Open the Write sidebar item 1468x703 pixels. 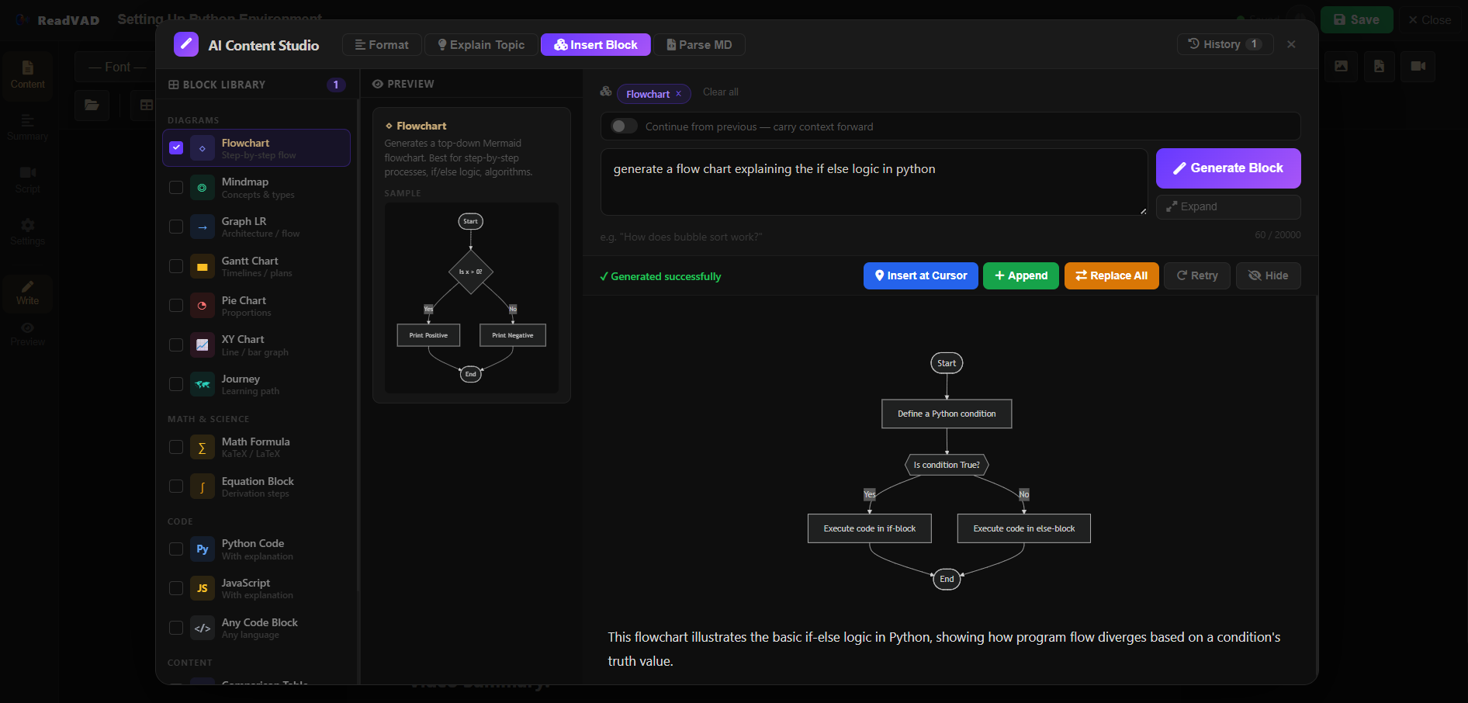[x=27, y=293]
